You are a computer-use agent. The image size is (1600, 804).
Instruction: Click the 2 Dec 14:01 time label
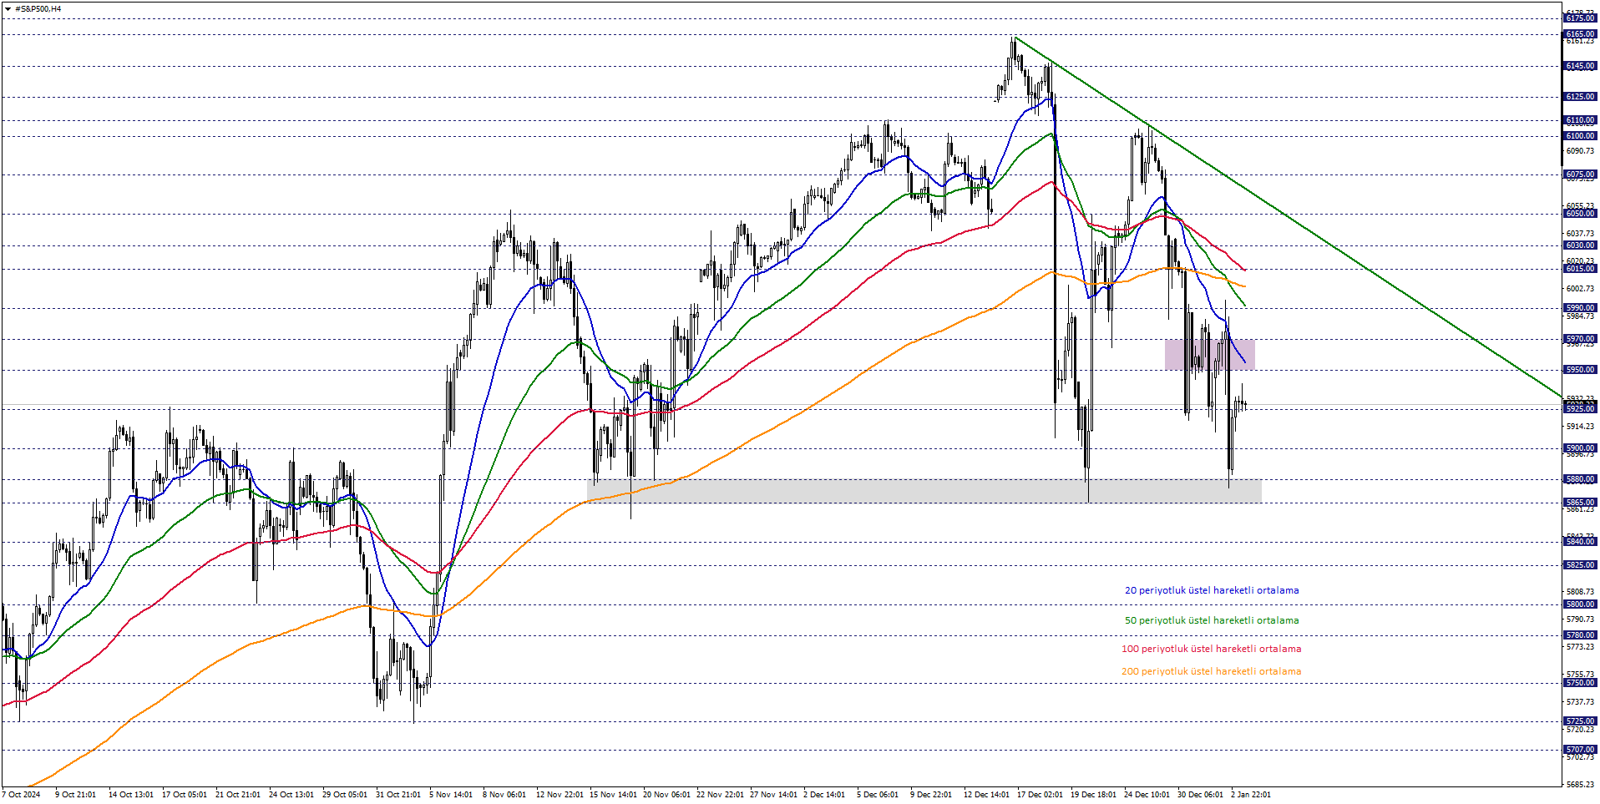pos(823,794)
